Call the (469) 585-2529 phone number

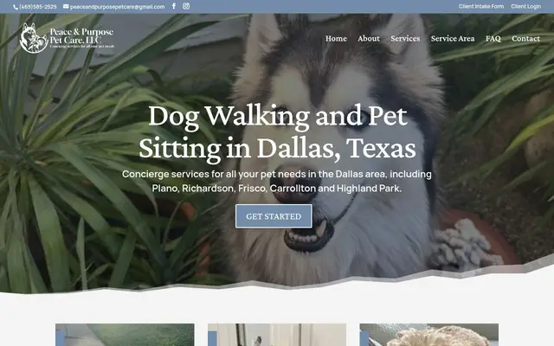[x=38, y=7]
